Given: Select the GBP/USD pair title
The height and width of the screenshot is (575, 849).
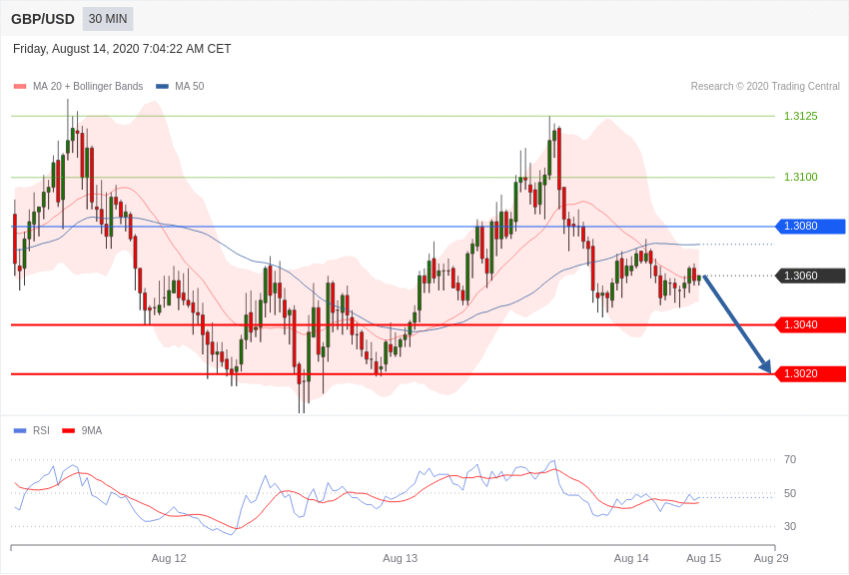Looking at the screenshot, I should pos(43,19).
